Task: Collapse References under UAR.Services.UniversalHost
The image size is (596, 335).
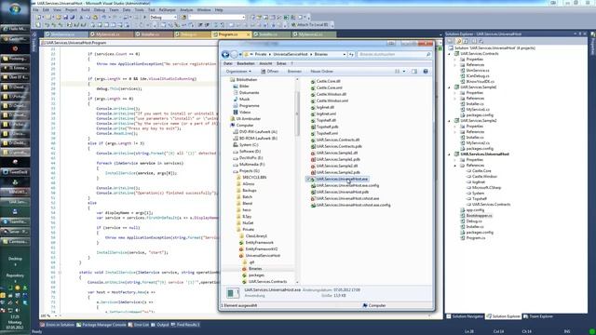Action: (x=455, y=166)
